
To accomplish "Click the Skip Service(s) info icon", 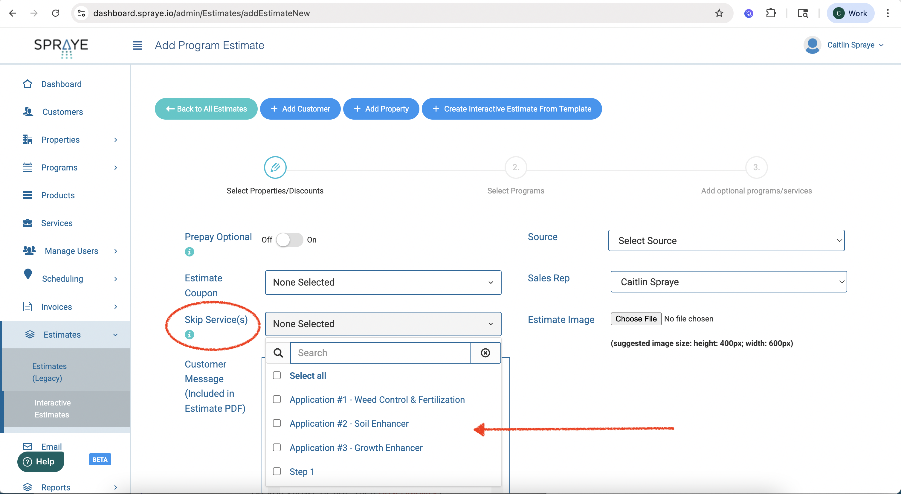I will 189,334.
